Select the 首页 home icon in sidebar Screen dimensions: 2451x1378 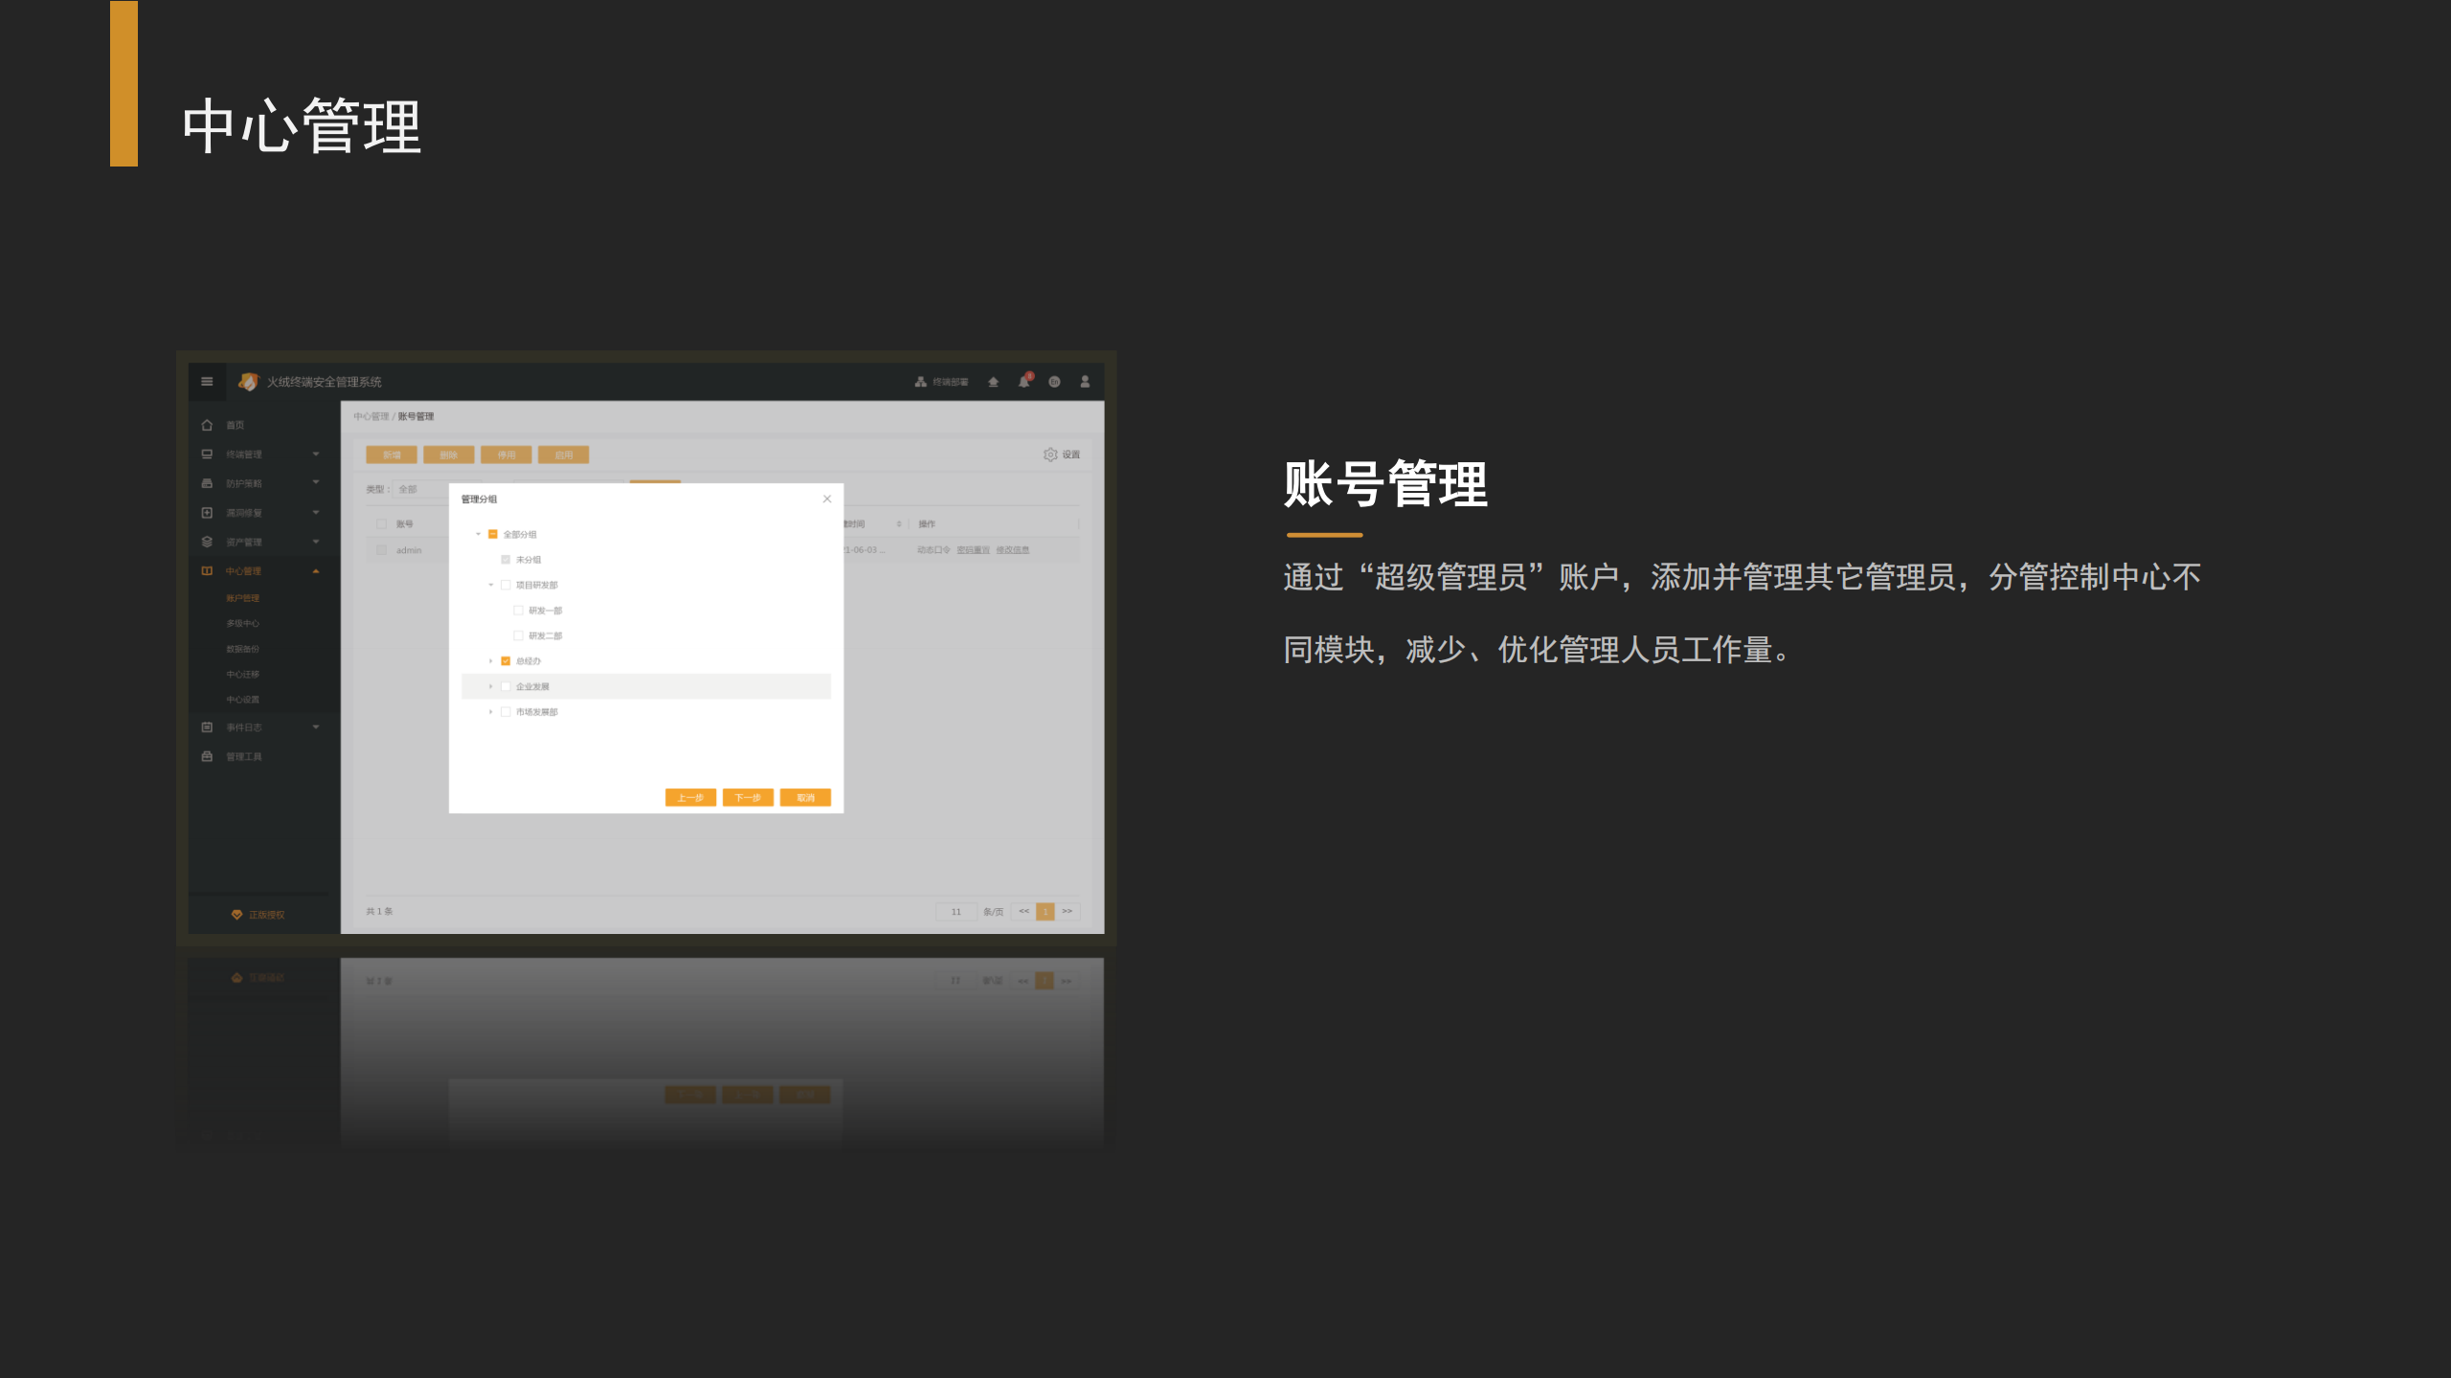click(207, 426)
